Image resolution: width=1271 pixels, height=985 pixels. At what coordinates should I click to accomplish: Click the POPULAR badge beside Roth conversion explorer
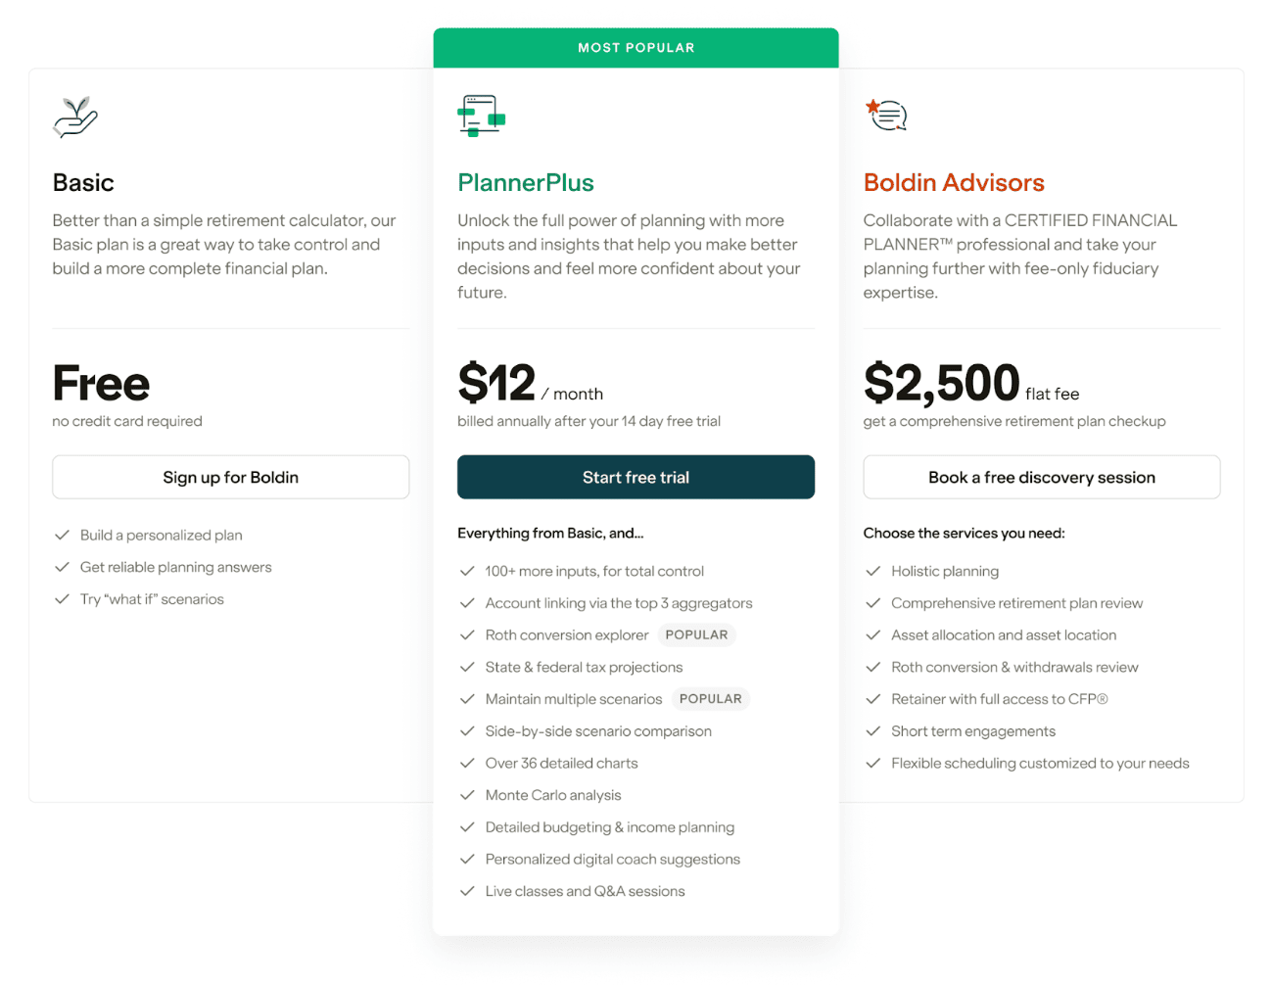coord(696,634)
